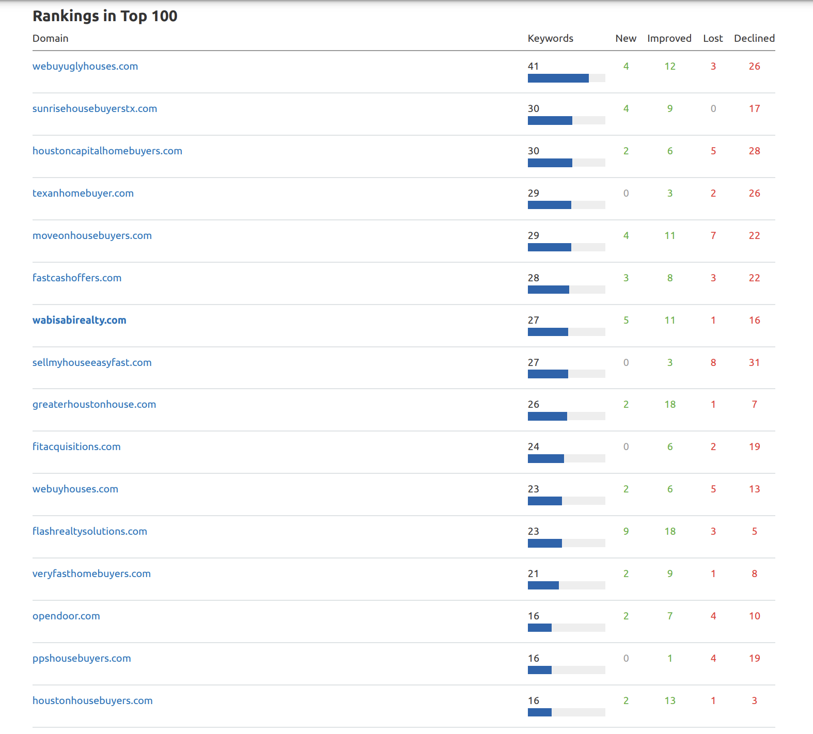The height and width of the screenshot is (734, 813).
Task: Open the houstoncapitalhomebuyers.com domain link
Action: coord(107,151)
